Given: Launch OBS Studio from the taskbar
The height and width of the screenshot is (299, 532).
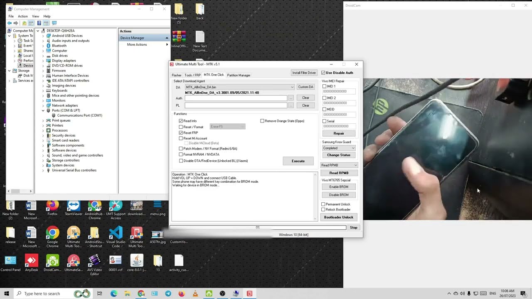Looking at the screenshot, I should coord(222,294).
